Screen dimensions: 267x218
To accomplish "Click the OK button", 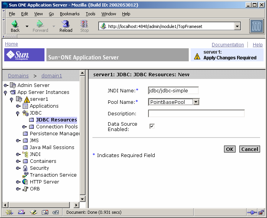I will [x=230, y=149].
